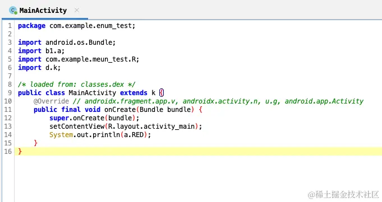
Task: Click R.layout.activity_main argument
Action: click(x=151, y=126)
